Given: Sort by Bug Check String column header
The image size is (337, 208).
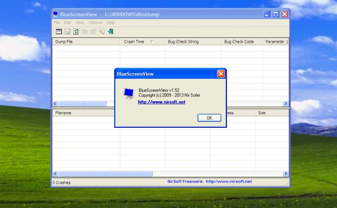Looking at the screenshot, I should pos(183,42).
